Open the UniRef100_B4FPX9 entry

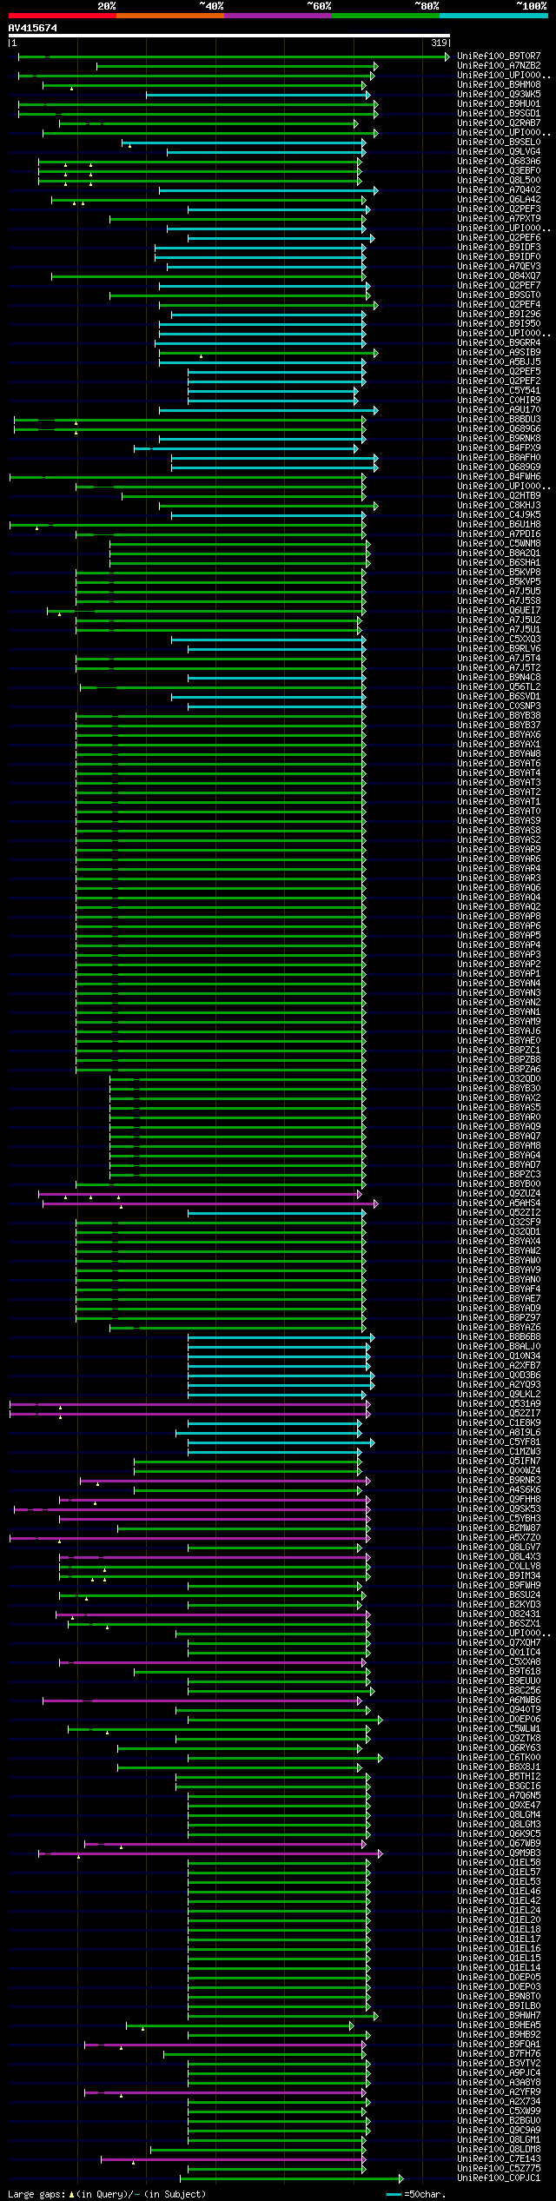pos(499,448)
